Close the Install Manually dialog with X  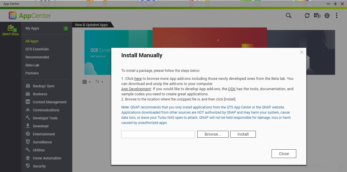click(x=302, y=52)
